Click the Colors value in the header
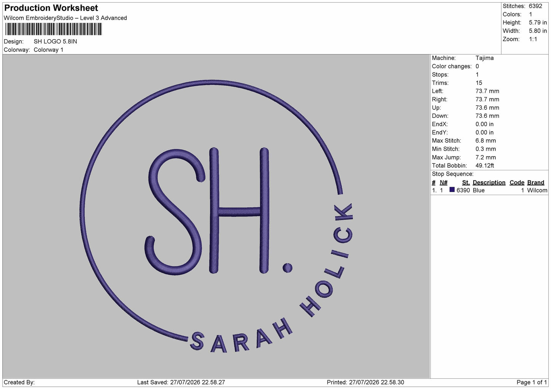 (530, 14)
